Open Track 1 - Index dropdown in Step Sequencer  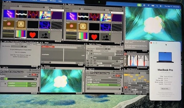pyautogui.click(x=132, y=73)
